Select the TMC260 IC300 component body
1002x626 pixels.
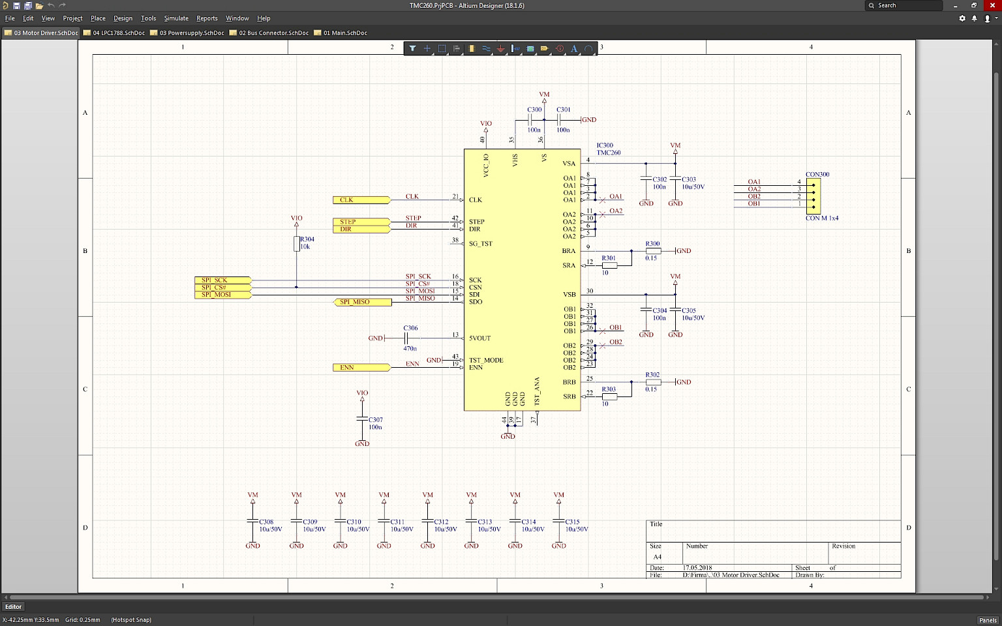point(522,280)
